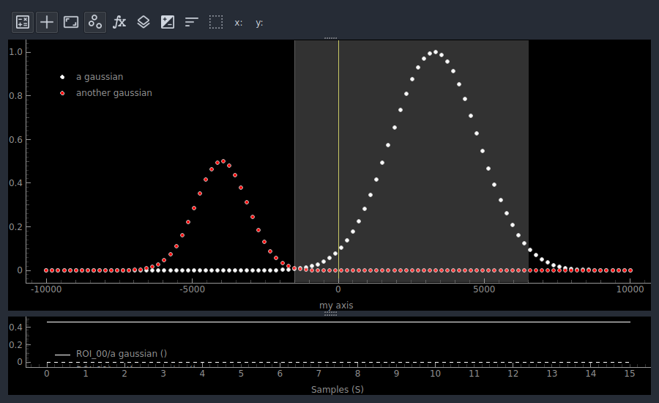Click splitter handle above the main plot
The image size is (659, 403).
point(330,38)
